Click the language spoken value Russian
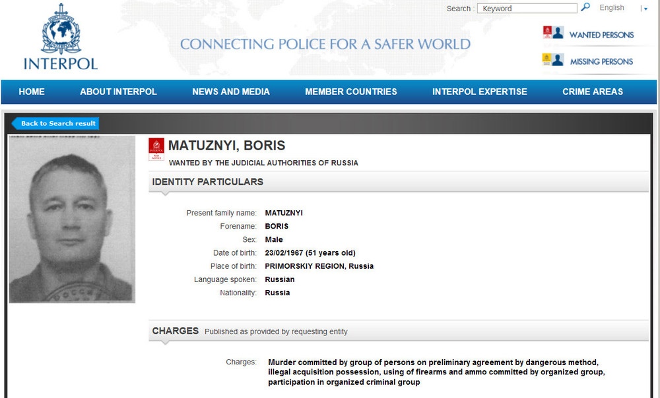 (279, 279)
